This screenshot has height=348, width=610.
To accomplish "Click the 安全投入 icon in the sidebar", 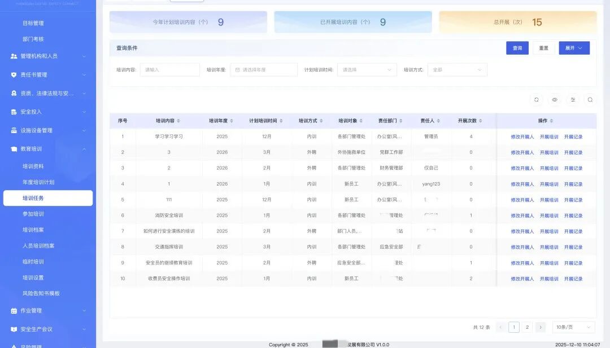I will tap(14, 112).
